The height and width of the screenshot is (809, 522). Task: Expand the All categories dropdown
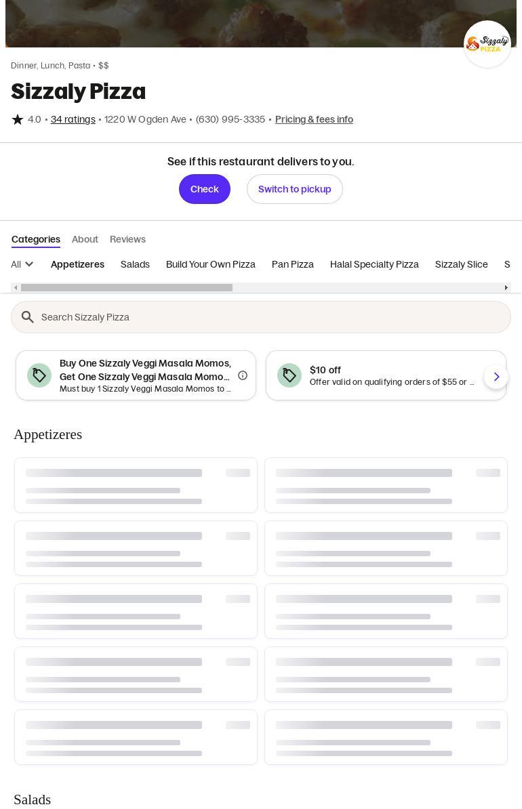22,264
